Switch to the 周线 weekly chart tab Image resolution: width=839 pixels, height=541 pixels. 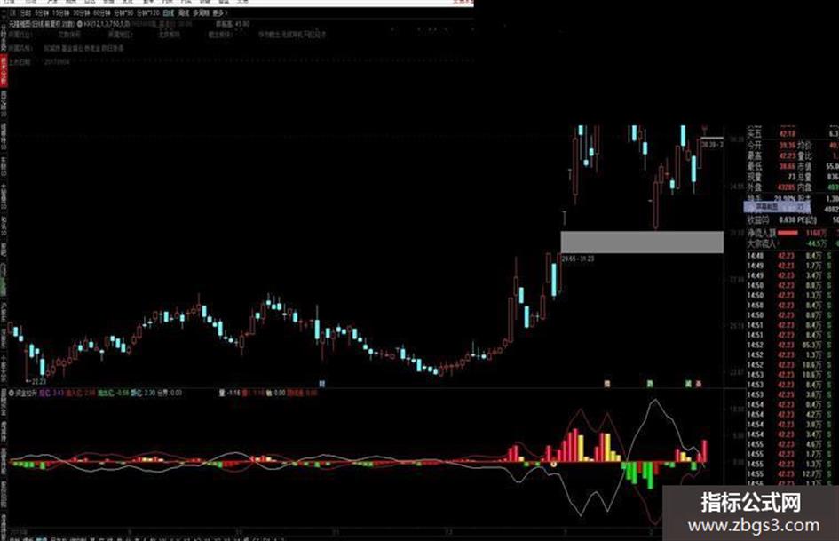click(184, 12)
